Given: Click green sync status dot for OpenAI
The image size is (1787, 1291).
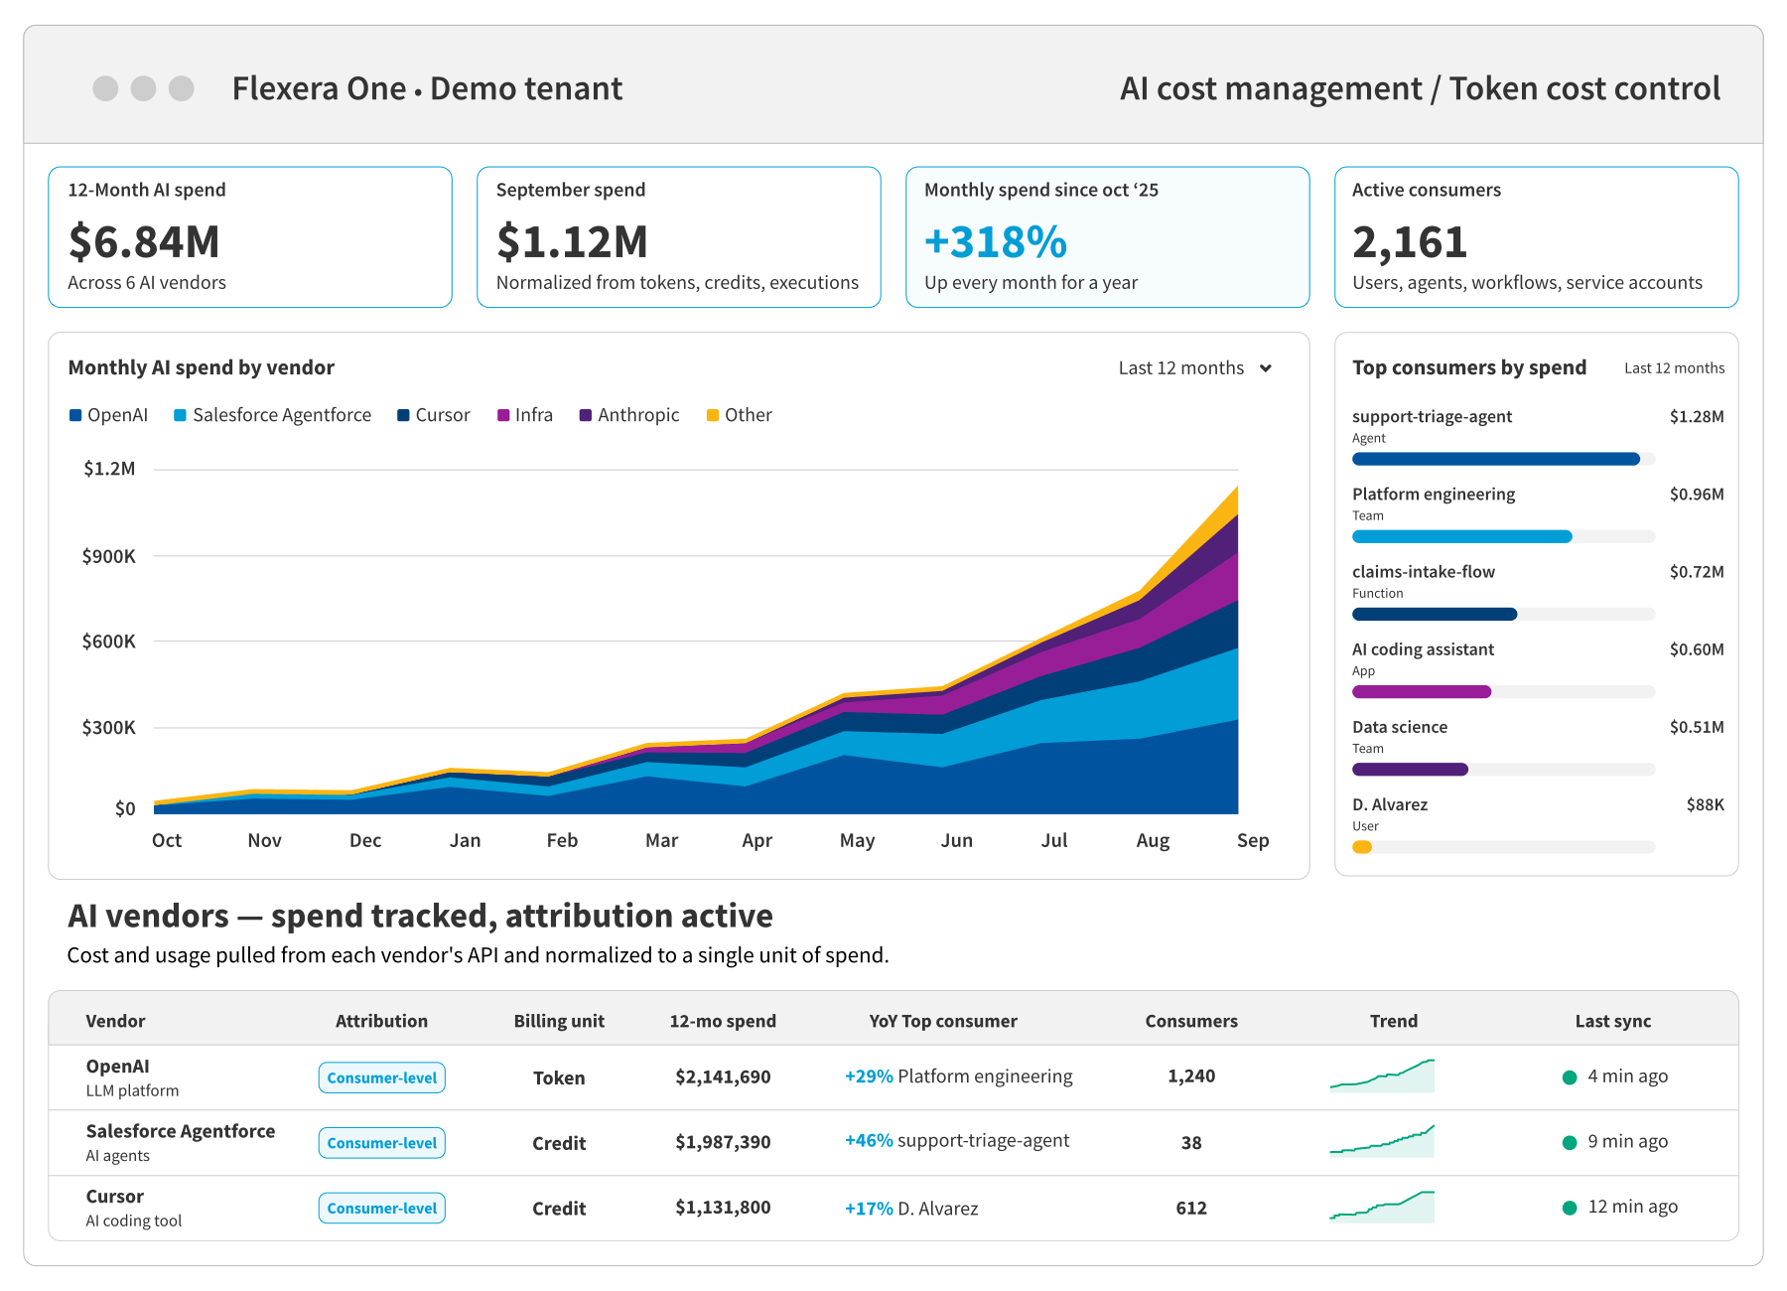Looking at the screenshot, I should click(1570, 1077).
